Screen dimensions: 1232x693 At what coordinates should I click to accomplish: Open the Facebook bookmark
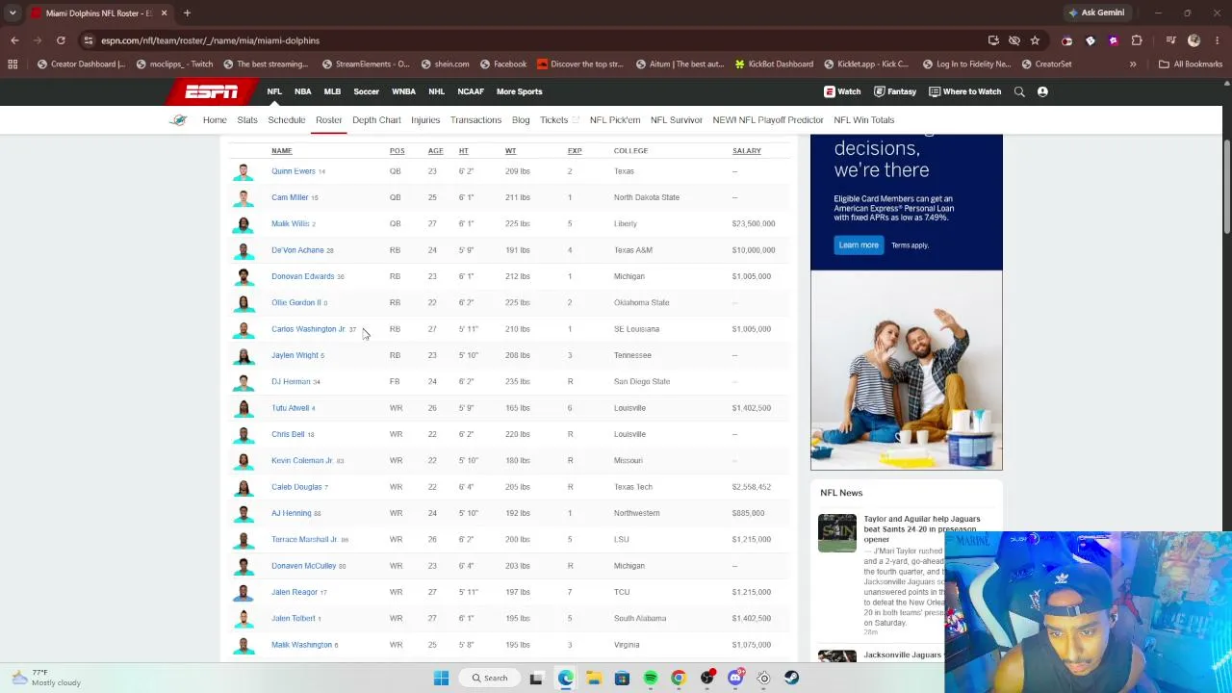click(501, 64)
